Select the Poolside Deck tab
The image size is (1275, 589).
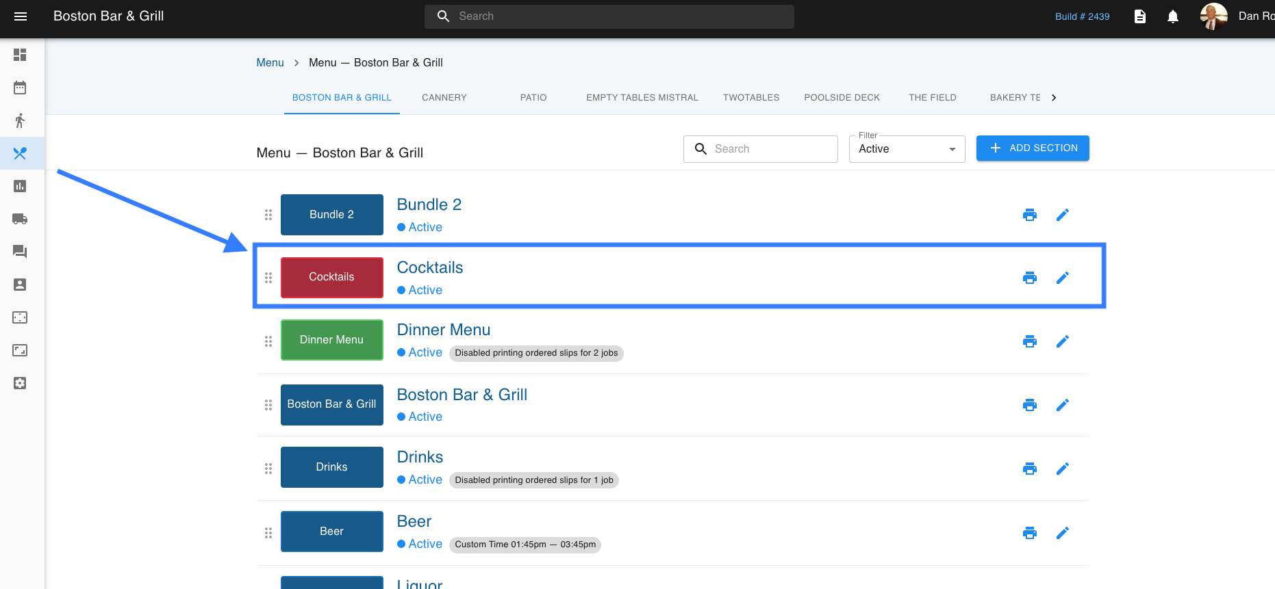(842, 98)
